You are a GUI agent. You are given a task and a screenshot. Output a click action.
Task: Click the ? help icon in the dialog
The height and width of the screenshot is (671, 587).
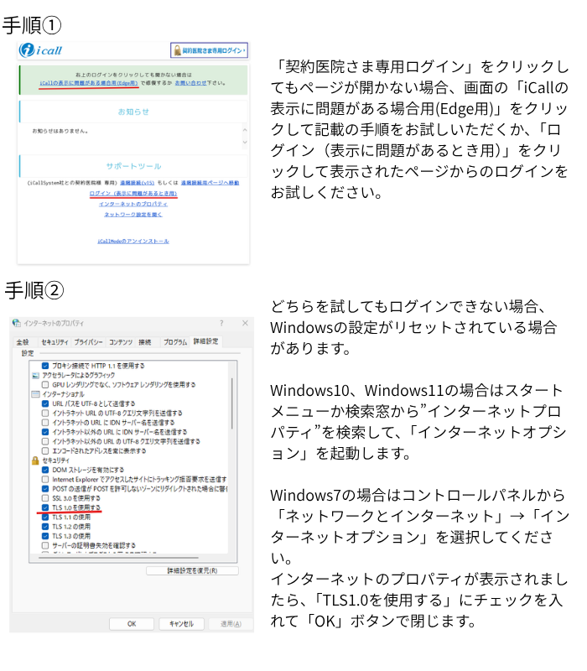point(221,324)
